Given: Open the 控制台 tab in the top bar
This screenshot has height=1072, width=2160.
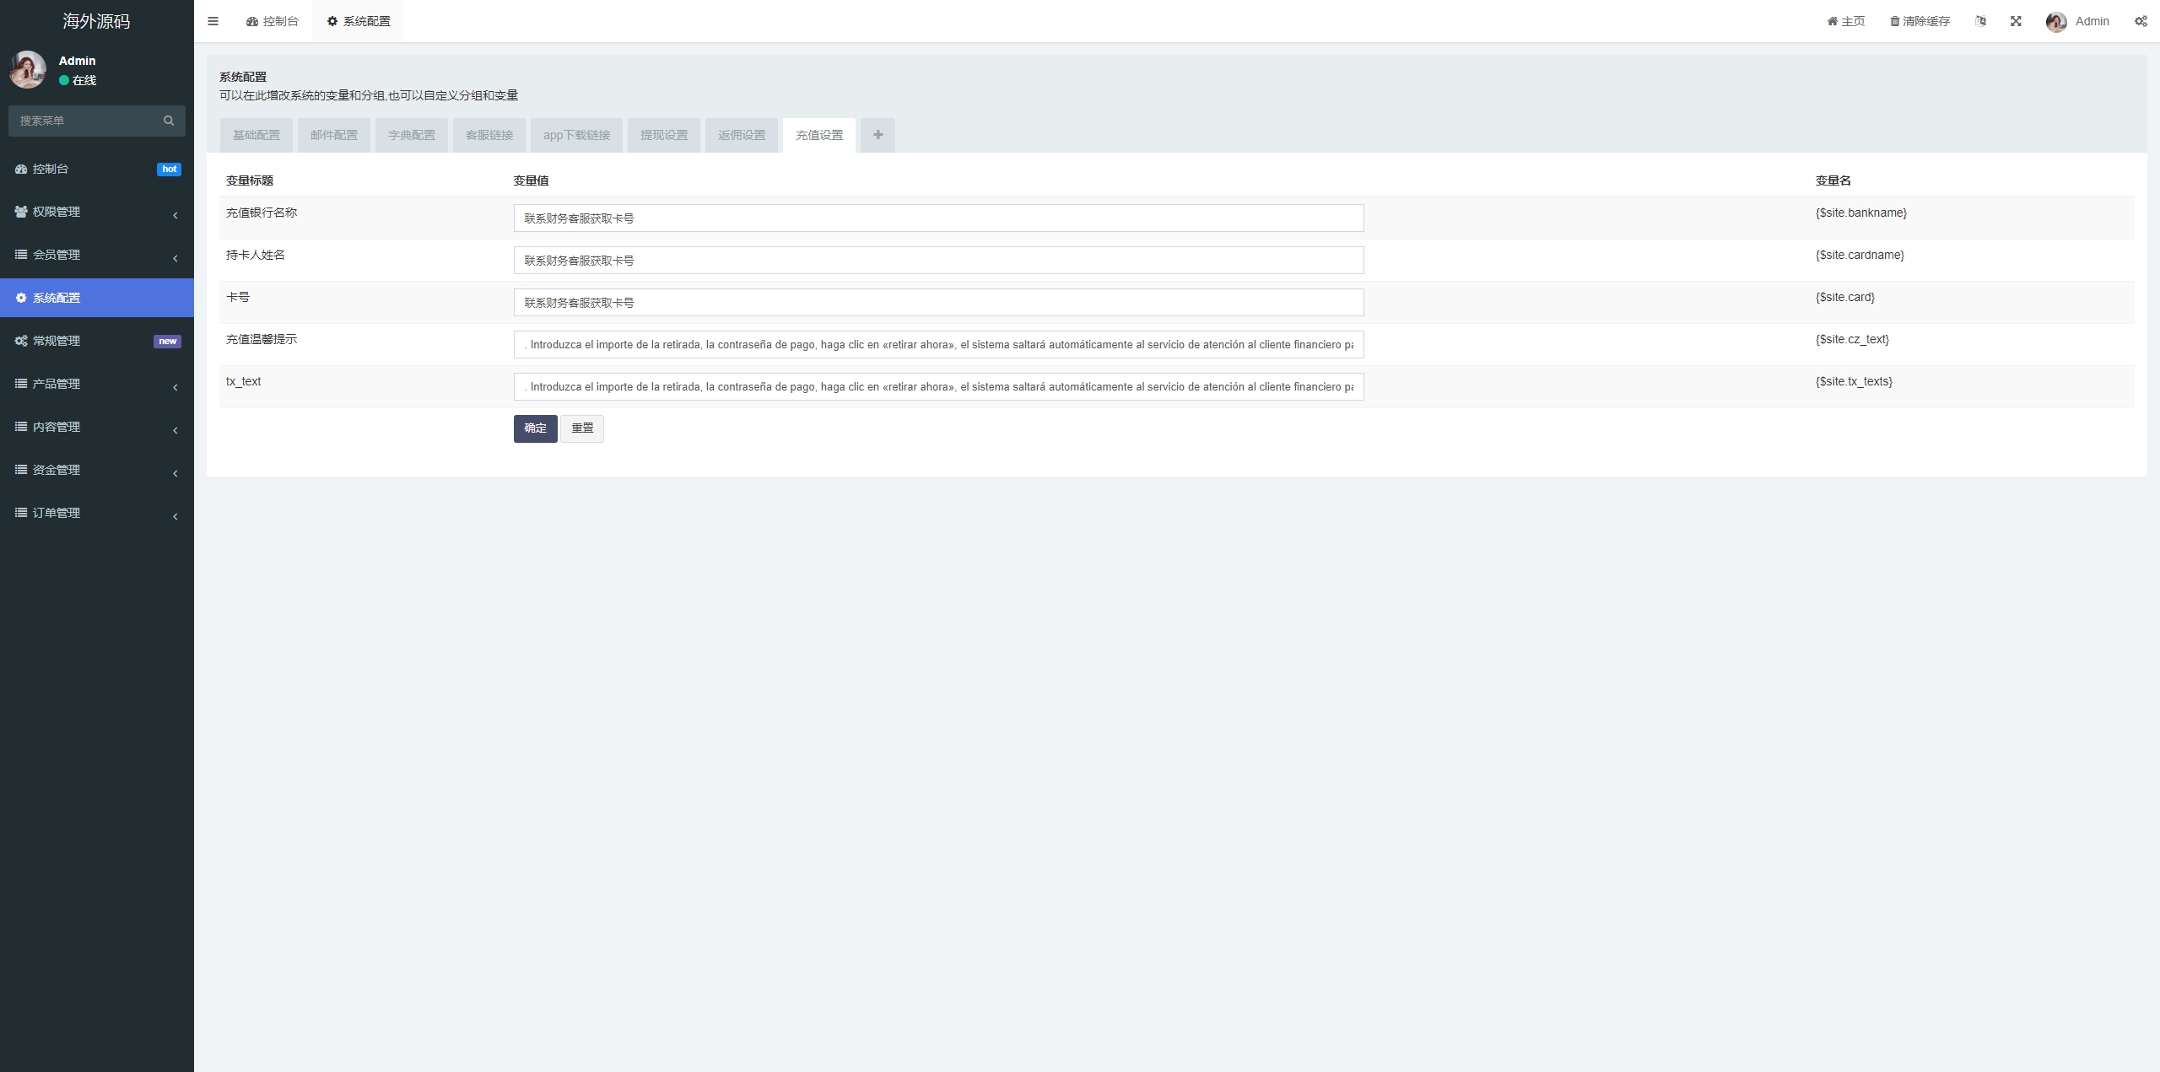Looking at the screenshot, I should [x=273, y=21].
